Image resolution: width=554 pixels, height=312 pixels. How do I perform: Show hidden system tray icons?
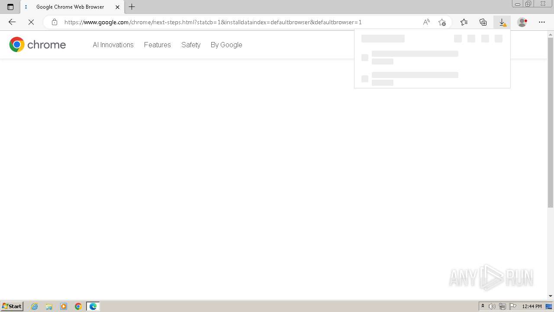483,306
